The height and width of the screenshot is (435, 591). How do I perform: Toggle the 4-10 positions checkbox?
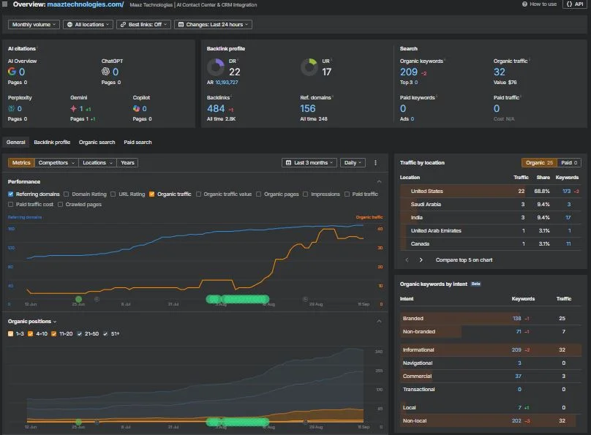[x=31, y=333]
